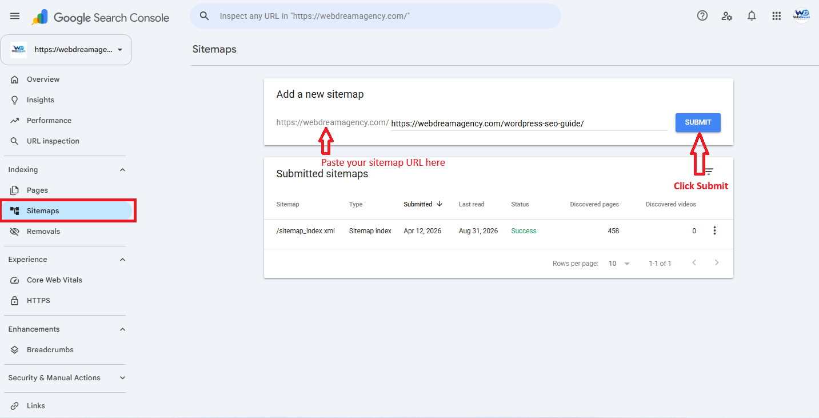The height and width of the screenshot is (418, 819).
Task: Open the filter icon for submitted sitemaps
Action: tap(709, 171)
